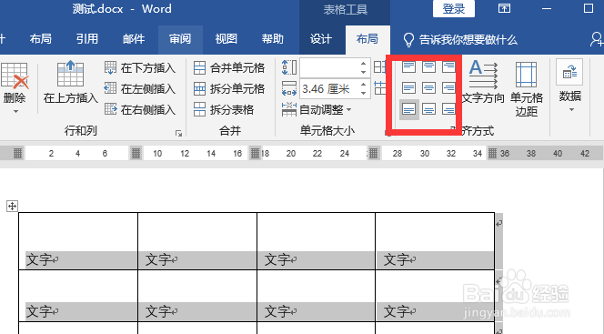The width and height of the screenshot is (604, 334).
Task: Align text top center
Action: point(428,67)
